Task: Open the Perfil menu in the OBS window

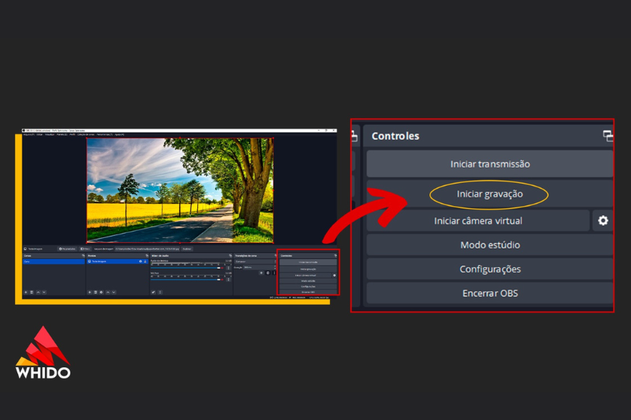Action: (73, 135)
